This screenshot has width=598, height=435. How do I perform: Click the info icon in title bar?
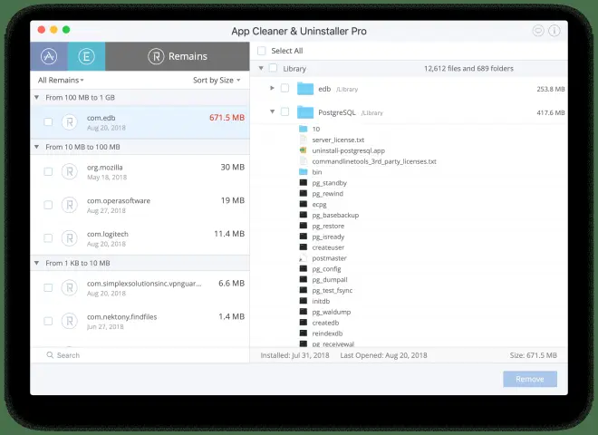click(554, 31)
